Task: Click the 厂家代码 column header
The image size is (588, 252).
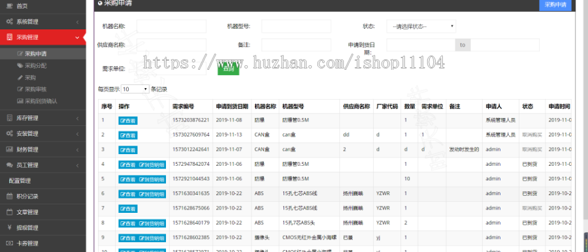Action: coord(387,106)
